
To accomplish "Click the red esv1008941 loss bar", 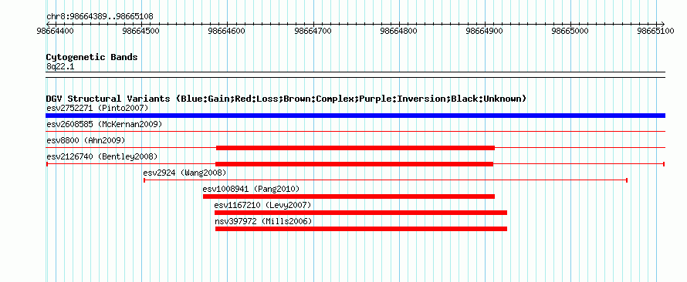I will [x=349, y=196].
